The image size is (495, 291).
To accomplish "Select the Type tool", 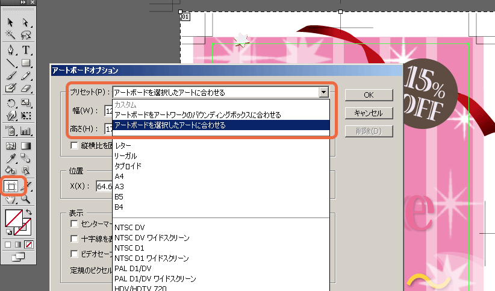I will pos(25,50).
